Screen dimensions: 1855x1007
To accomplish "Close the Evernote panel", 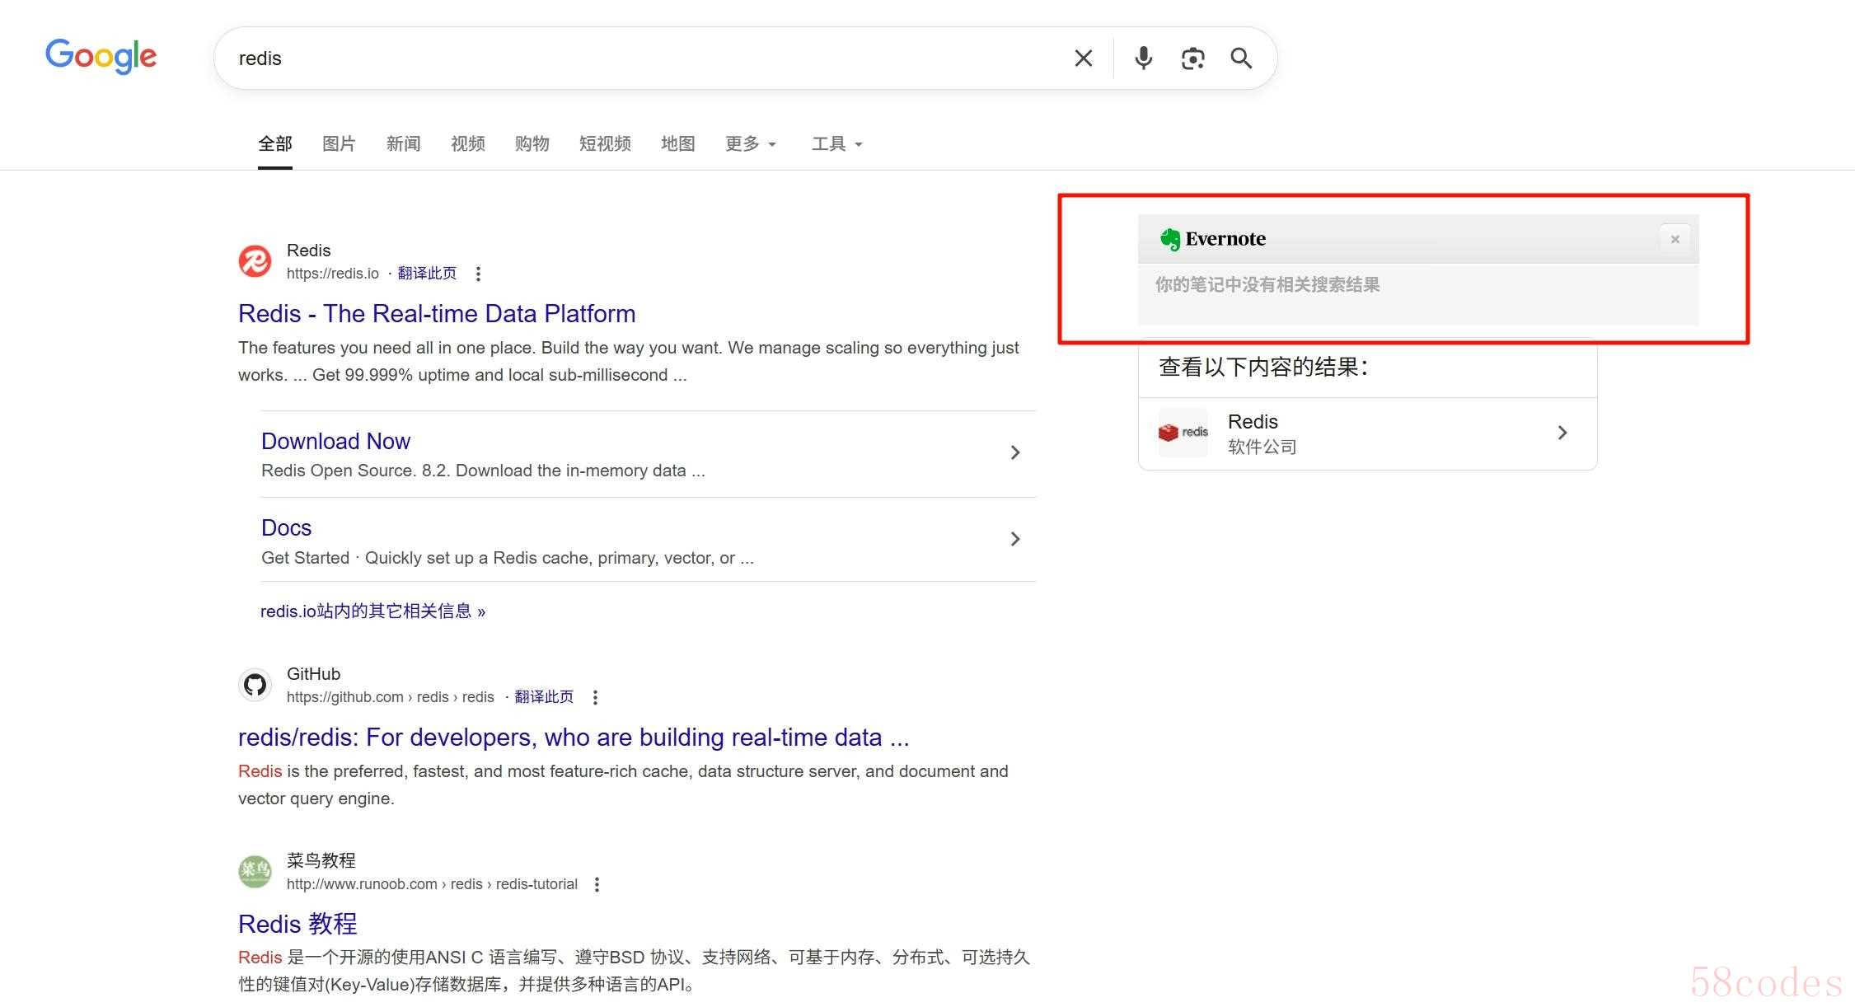I will pos(1675,239).
